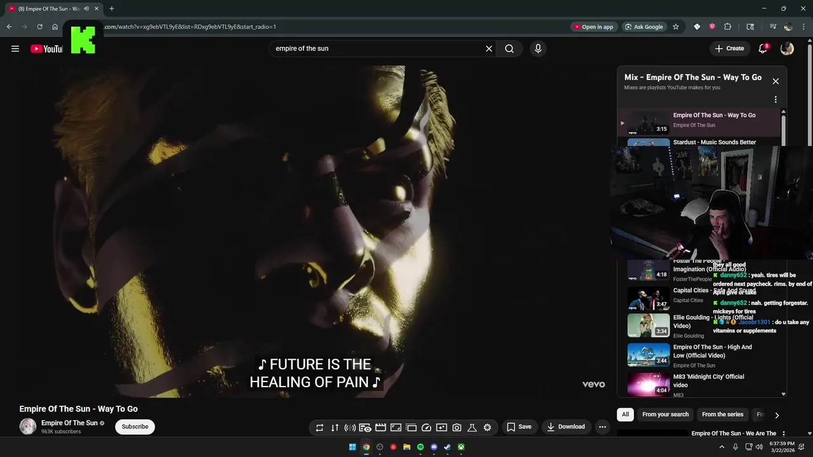Click the resize player rectangle icon
Viewport: 813px width, 457px height.
pyautogui.click(x=396, y=428)
